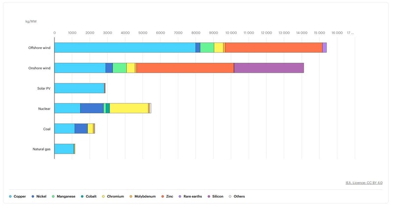
Task: Click the Onshore wind zinc bar segment
Action: [x=185, y=68]
